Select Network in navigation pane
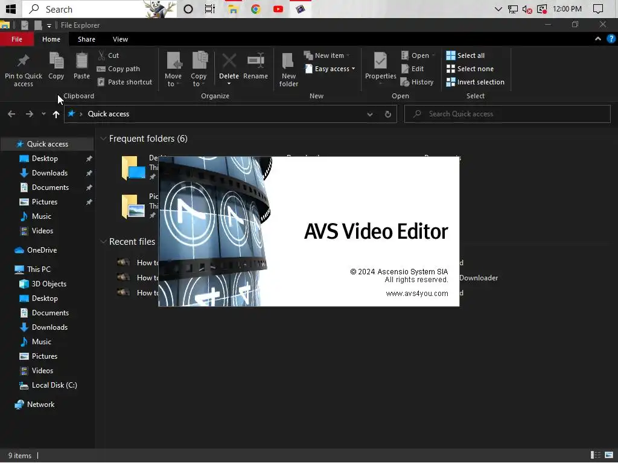The height and width of the screenshot is (463, 618). pyautogui.click(x=40, y=405)
